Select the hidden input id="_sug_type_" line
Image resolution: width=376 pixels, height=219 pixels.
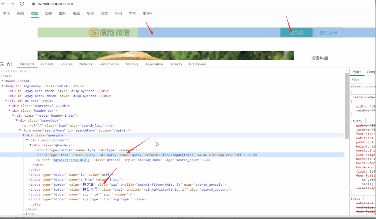tap(87, 199)
